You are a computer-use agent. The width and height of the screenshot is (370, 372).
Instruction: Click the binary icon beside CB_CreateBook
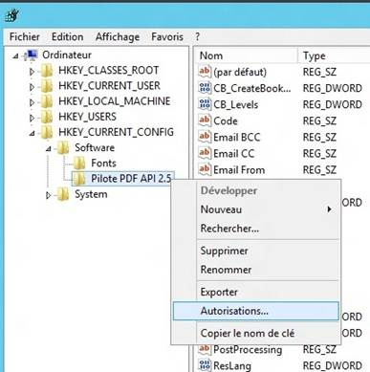pos(205,88)
